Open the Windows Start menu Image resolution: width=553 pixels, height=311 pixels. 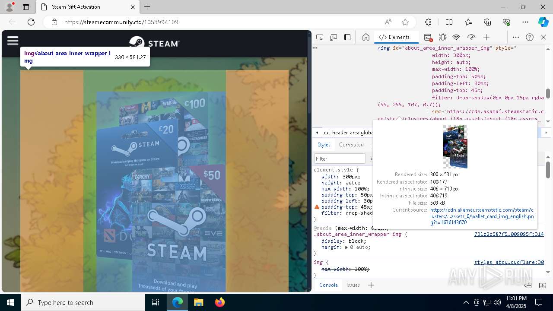10,302
